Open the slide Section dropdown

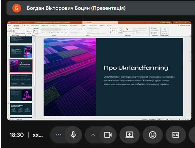pyautogui.click(x=36, y=33)
